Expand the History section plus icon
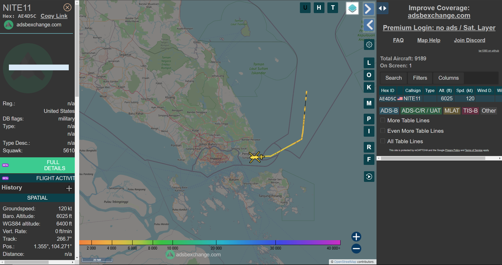The image size is (502, 265). [69, 188]
